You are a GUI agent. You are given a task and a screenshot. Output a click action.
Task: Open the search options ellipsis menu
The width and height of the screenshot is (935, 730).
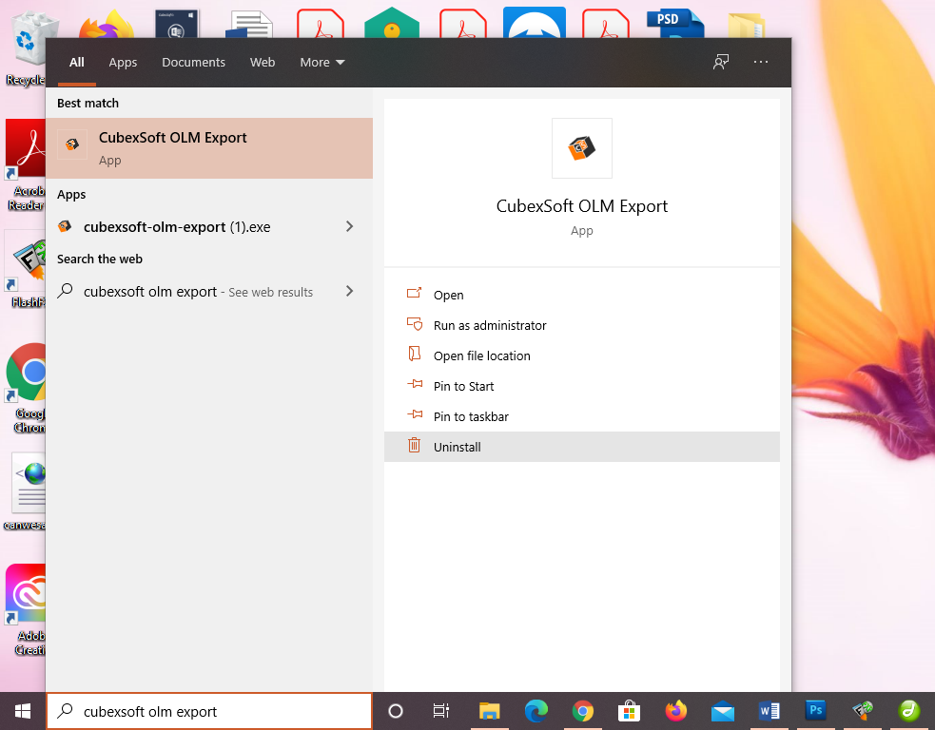[x=760, y=63]
